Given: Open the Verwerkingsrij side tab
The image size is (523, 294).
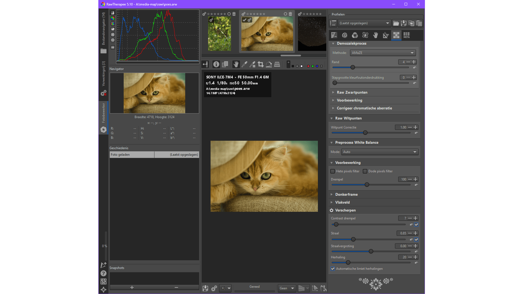Looking at the screenshot, I should [104, 73].
